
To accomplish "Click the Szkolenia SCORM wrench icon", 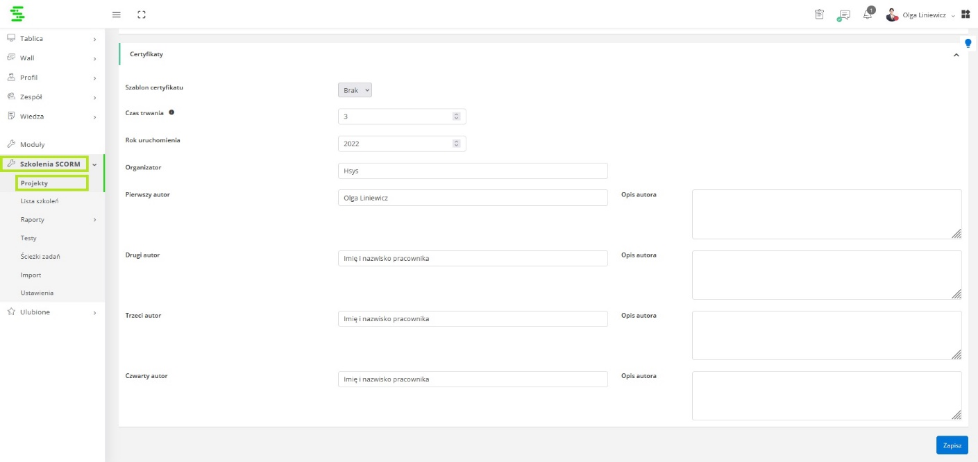I will click(x=11, y=164).
